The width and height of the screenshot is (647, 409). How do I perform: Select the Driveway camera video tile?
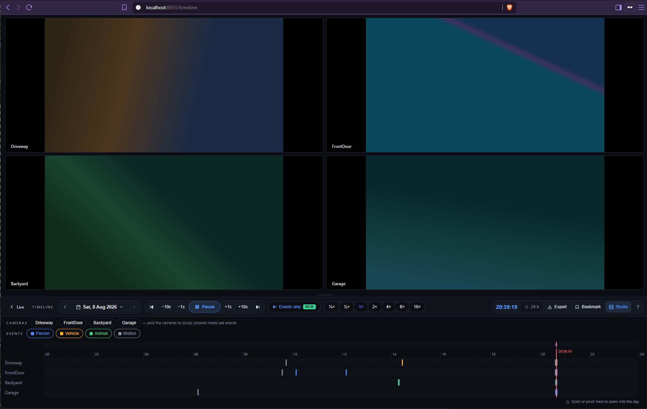164,85
